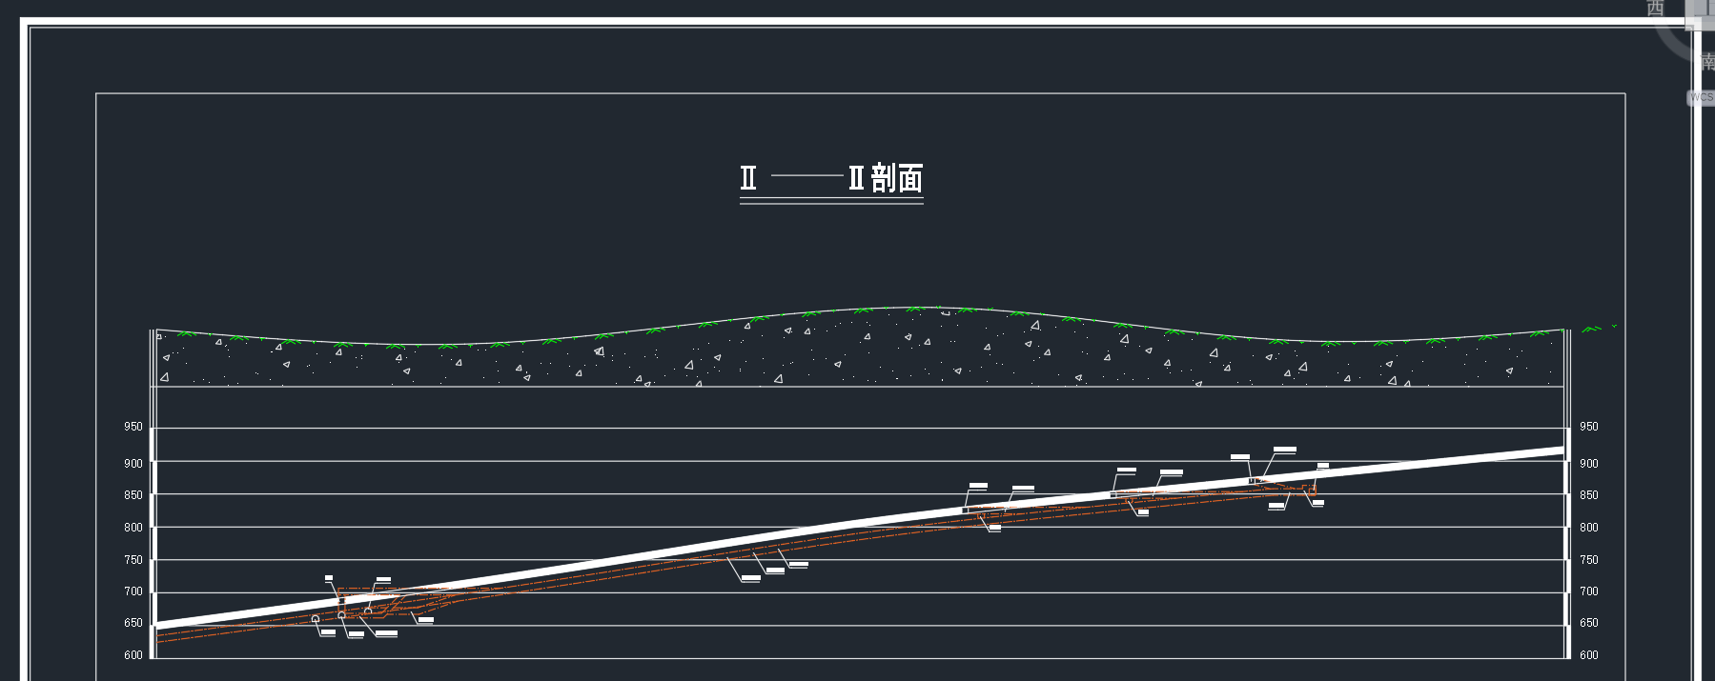Select the 950 elevation label on left axis
Screen dimensions: 1715x681
(133, 427)
